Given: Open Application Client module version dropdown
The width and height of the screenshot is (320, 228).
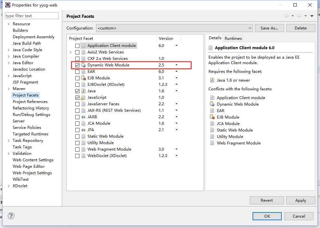Looking at the screenshot, I should point(176,45).
